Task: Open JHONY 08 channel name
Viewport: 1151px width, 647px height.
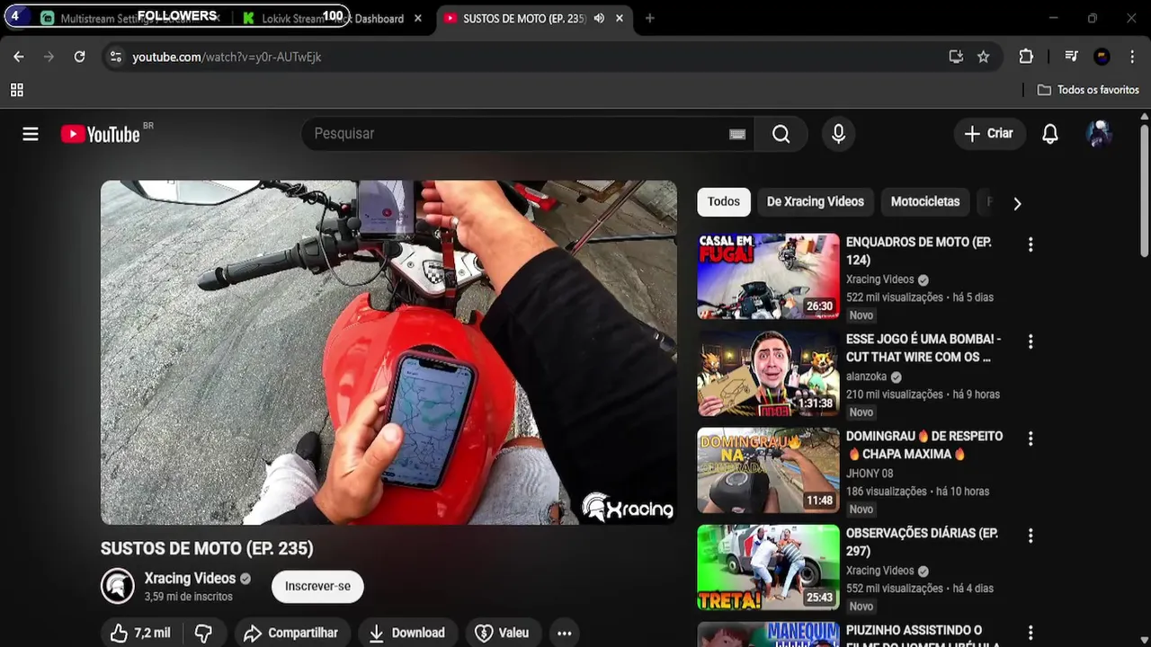Action: [870, 474]
